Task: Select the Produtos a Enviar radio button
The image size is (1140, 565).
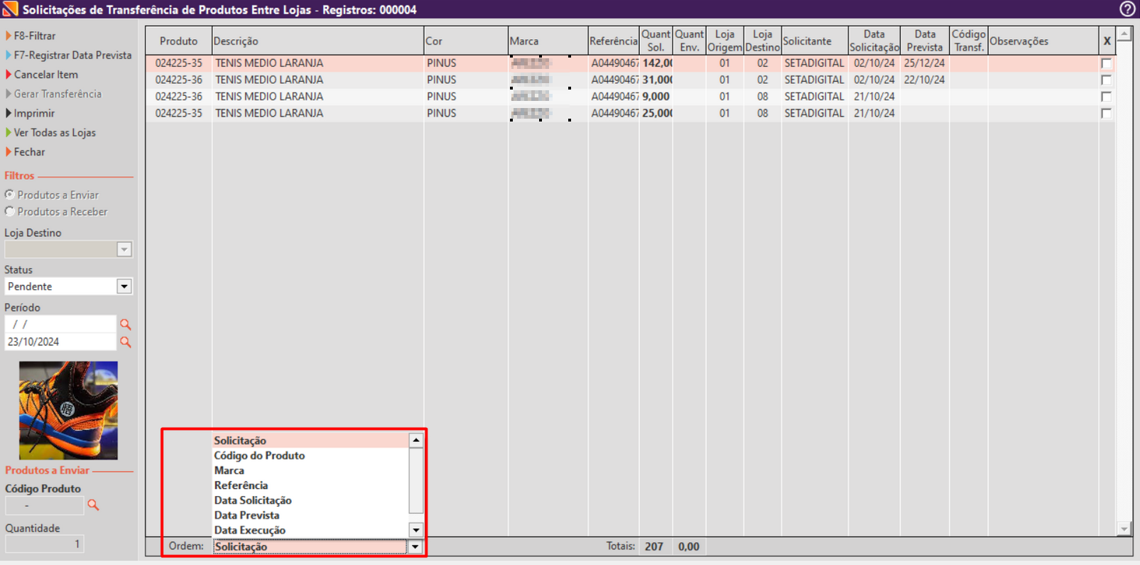Action: point(9,194)
